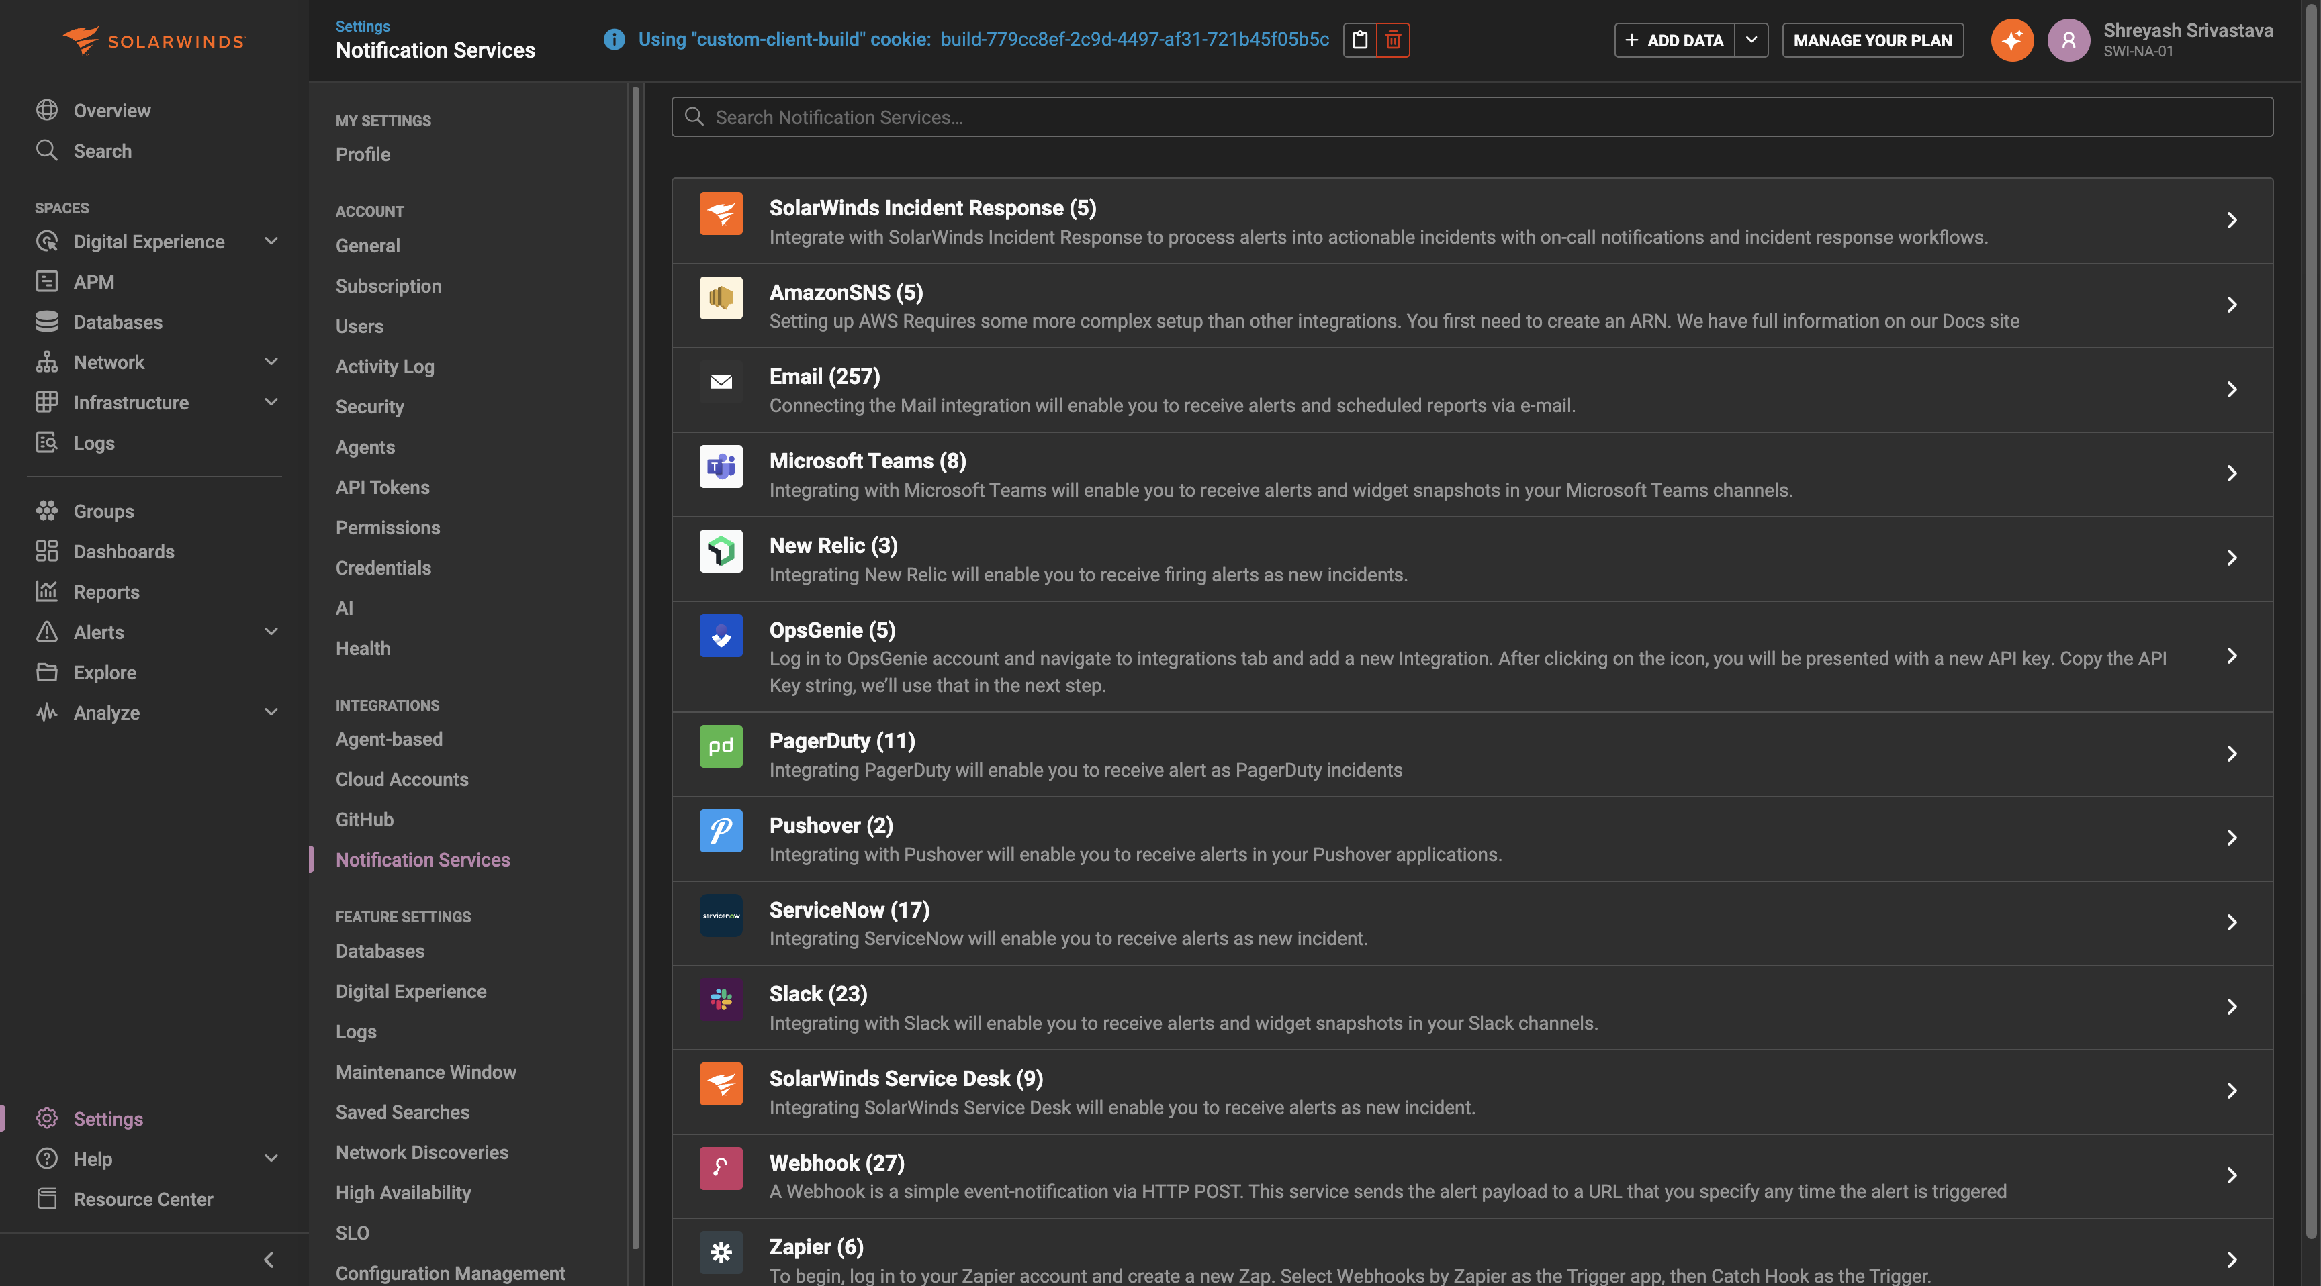Focus the Search Notification Services field
Screen dimensions: 2321x1286
click(1471, 117)
